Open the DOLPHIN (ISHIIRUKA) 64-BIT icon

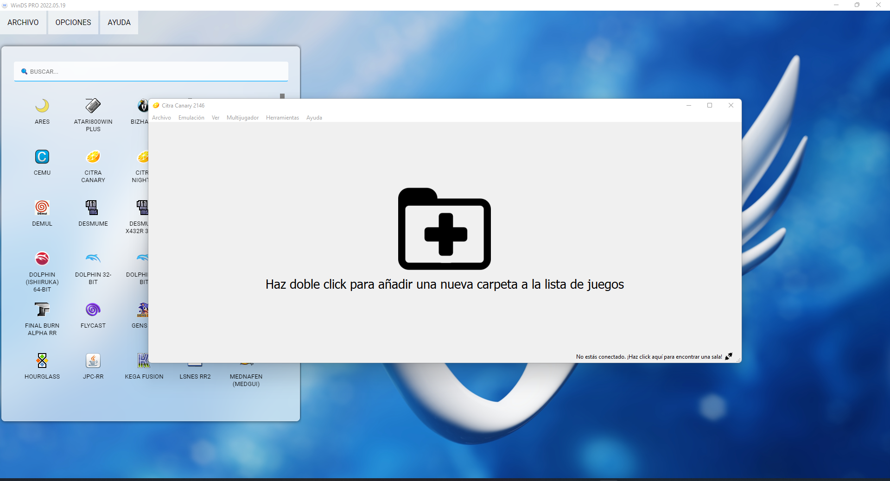(42, 259)
